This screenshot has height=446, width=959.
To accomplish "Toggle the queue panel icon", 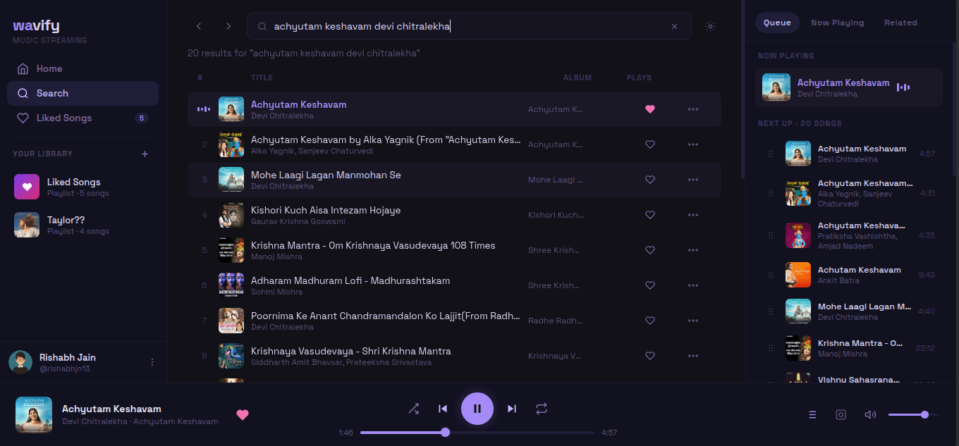I will (x=812, y=415).
